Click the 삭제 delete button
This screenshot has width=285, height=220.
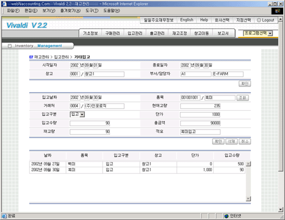[231, 142]
